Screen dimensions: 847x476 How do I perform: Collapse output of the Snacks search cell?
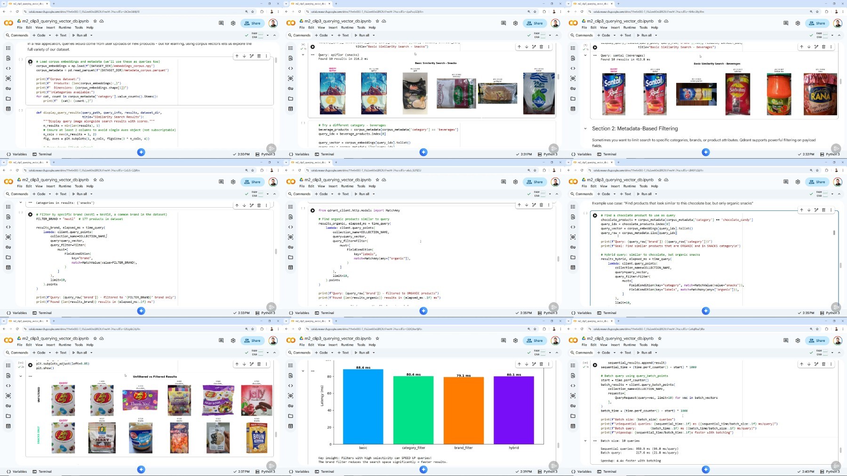303,55
